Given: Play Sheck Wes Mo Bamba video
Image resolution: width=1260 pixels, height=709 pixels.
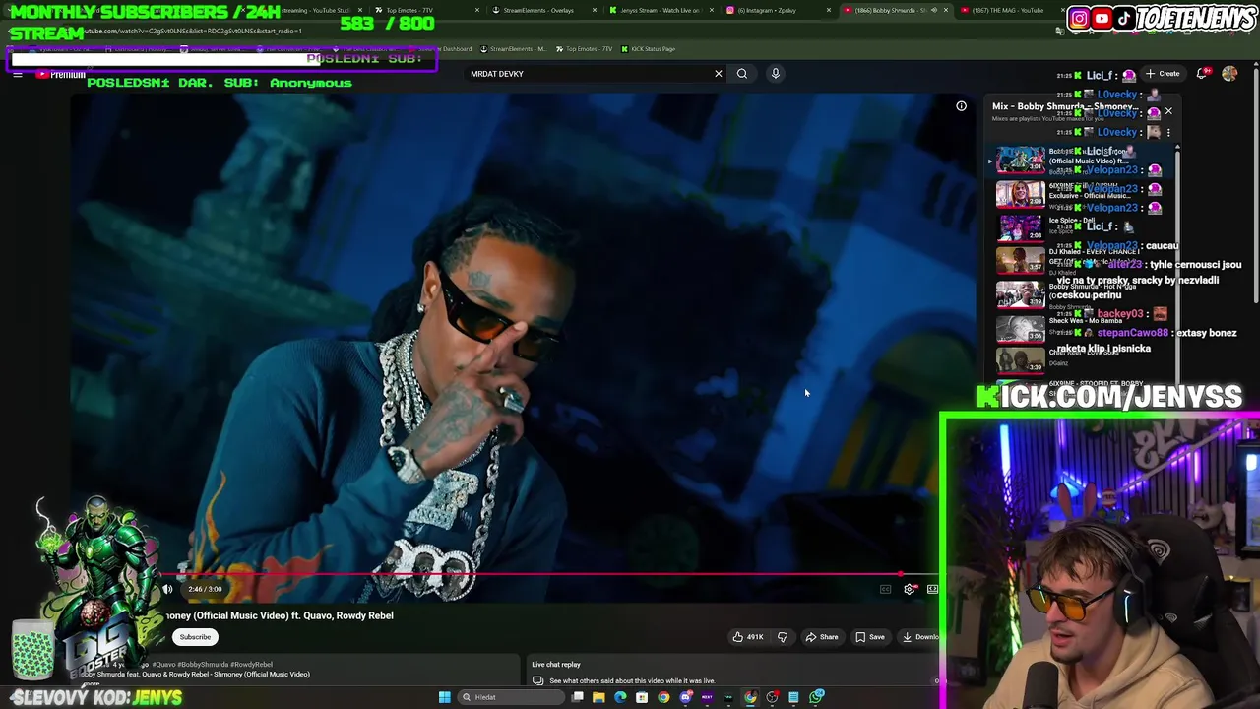Looking at the screenshot, I should pos(1020,328).
